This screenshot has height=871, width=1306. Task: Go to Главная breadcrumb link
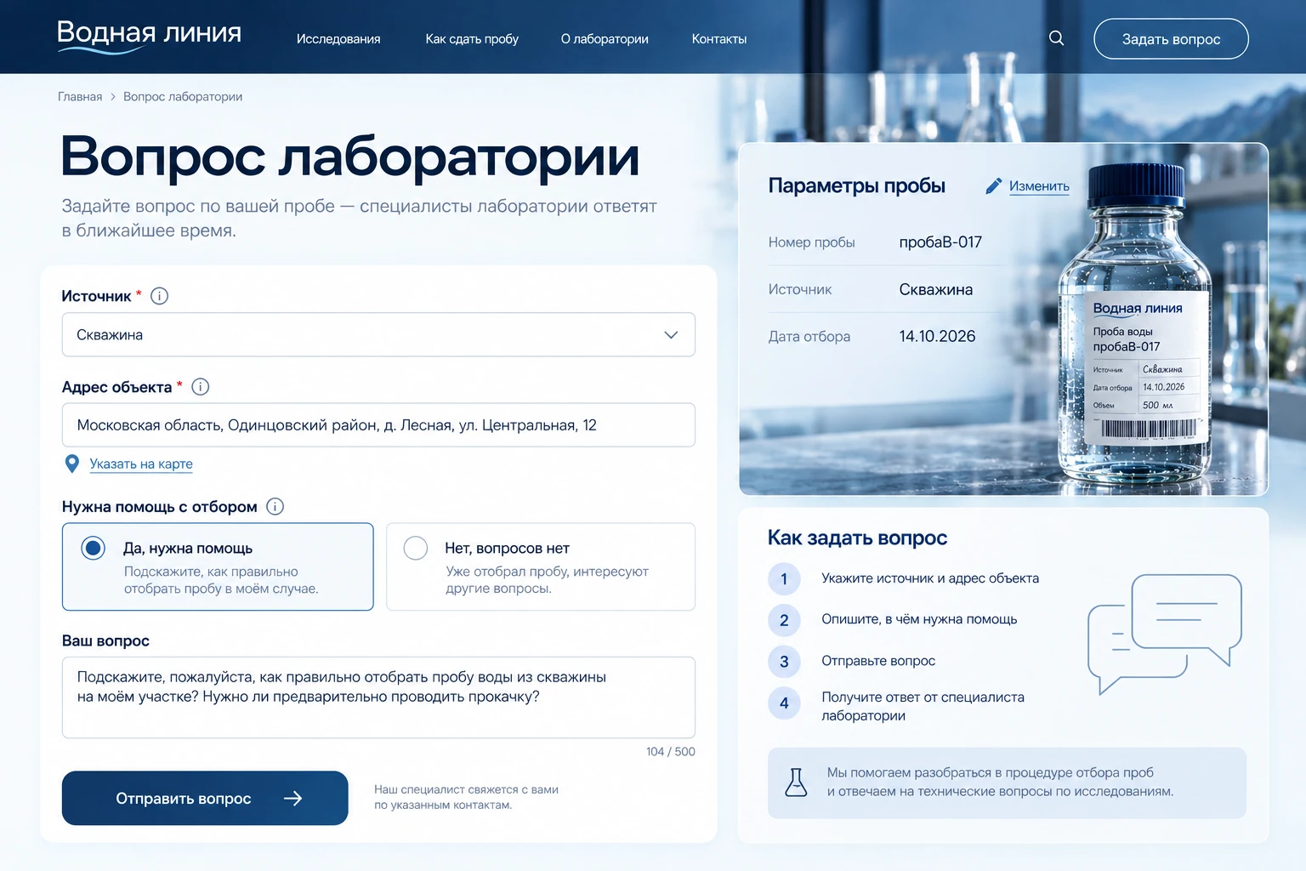click(80, 97)
